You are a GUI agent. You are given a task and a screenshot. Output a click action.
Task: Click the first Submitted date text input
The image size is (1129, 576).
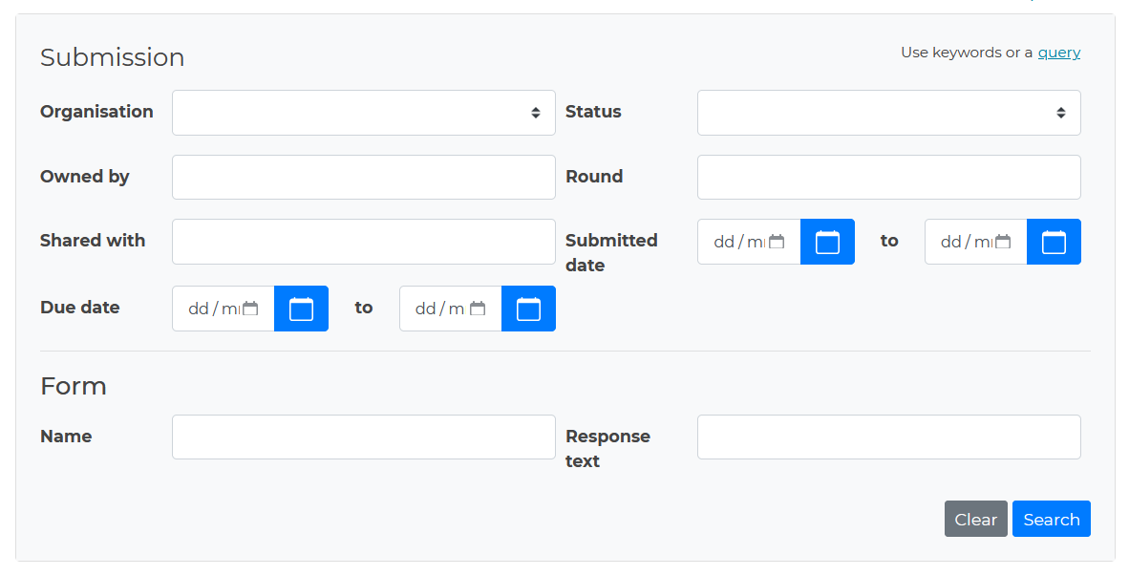(740, 242)
